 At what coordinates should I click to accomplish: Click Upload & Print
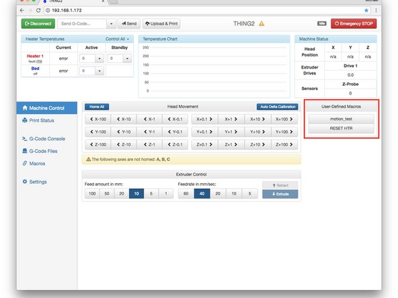(161, 23)
